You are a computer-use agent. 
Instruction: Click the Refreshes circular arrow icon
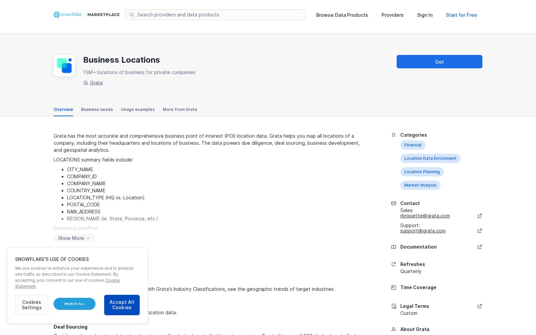tap(394, 264)
